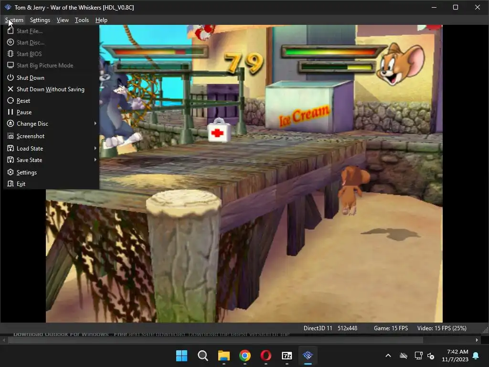Show hidden tray icons chevron
Viewport: 489px width, 367px height.
(x=388, y=356)
